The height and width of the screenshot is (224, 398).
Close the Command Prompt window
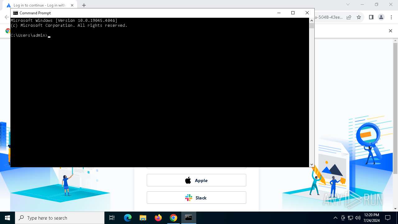[x=307, y=13]
